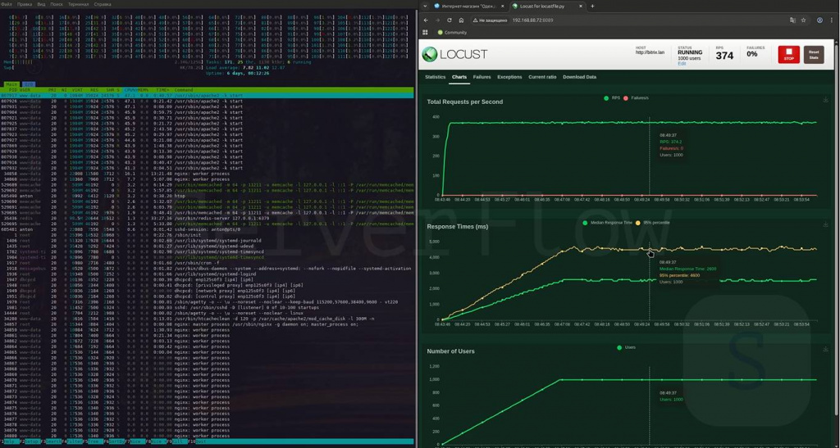Sort htop by the CPU% column header
The image size is (840, 448).
(130, 90)
